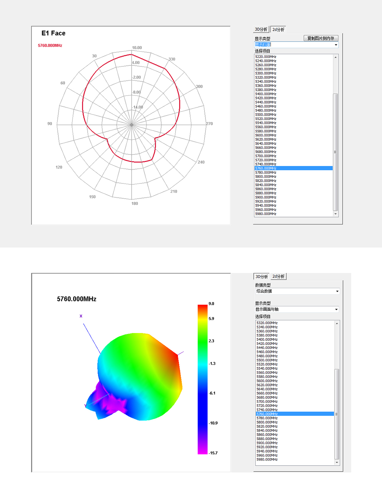
Task: Pick 5980.000MHz in the lower frequency list
Action: pos(267,460)
